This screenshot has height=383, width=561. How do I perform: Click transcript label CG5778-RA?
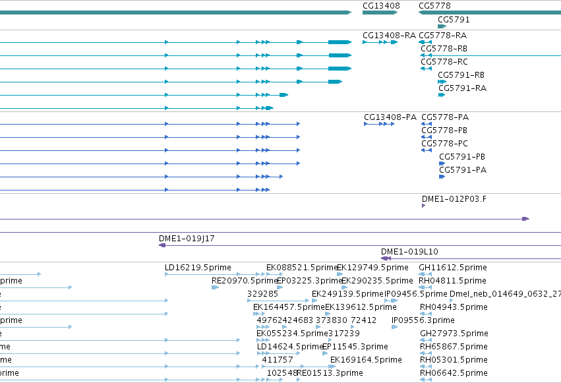(x=442, y=36)
